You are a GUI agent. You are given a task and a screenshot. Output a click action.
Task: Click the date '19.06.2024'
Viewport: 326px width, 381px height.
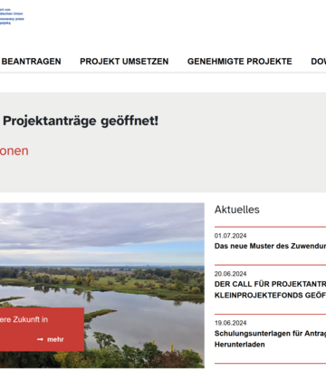(x=231, y=323)
